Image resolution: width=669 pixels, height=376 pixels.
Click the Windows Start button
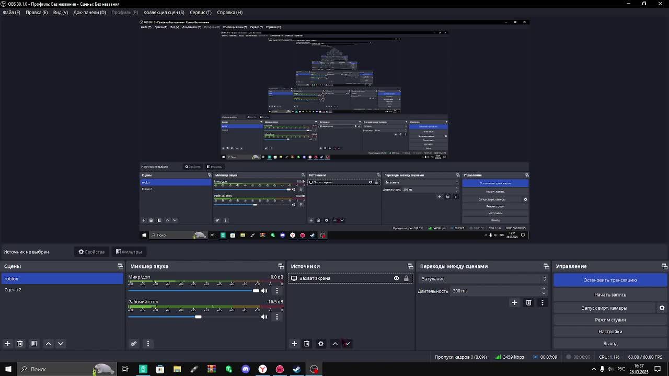[8, 369]
